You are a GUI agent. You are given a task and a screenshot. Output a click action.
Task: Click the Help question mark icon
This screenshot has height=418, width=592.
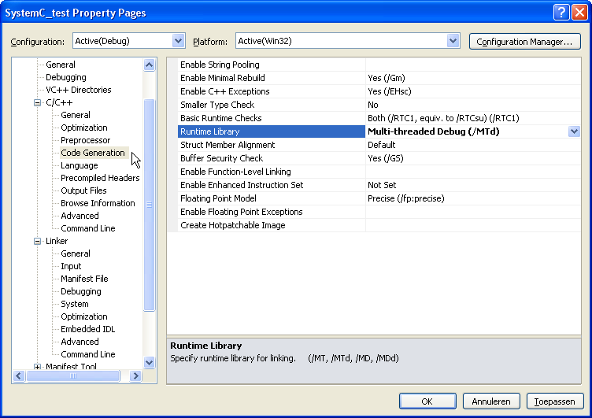coord(561,13)
